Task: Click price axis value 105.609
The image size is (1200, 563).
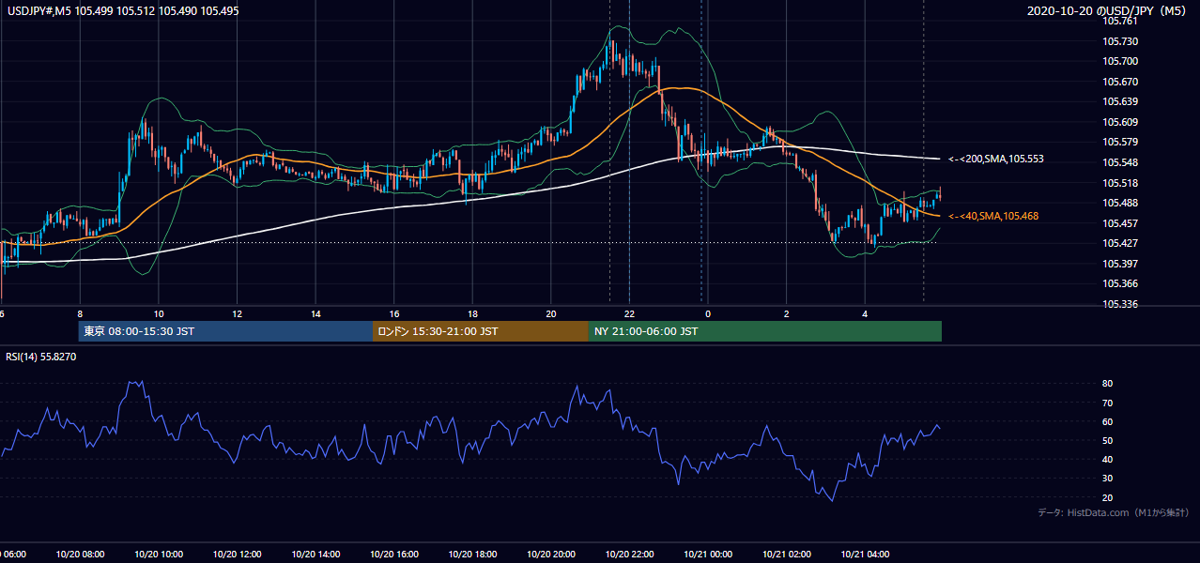Action: pos(1119,122)
